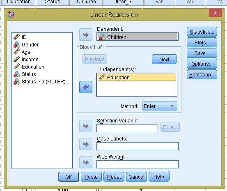Click the move-to-Dependent arrow button
This screenshot has height=191, width=227.
click(x=86, y=35)
